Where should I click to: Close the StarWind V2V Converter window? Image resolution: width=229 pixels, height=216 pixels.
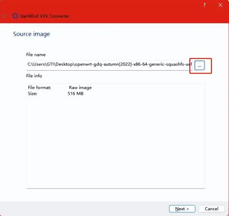click(220, 5)
